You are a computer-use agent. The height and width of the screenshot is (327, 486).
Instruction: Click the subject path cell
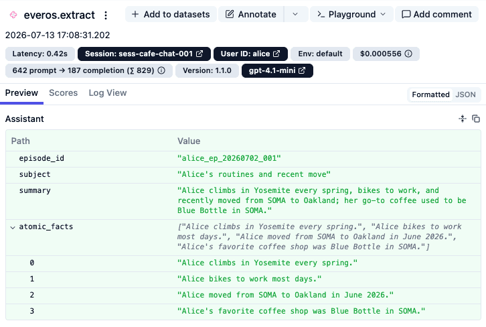(x=35, y=174)
